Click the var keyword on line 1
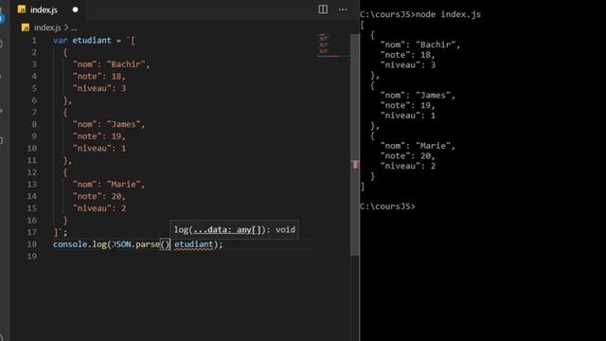606x341 pixels. click(x=61, y=40)
